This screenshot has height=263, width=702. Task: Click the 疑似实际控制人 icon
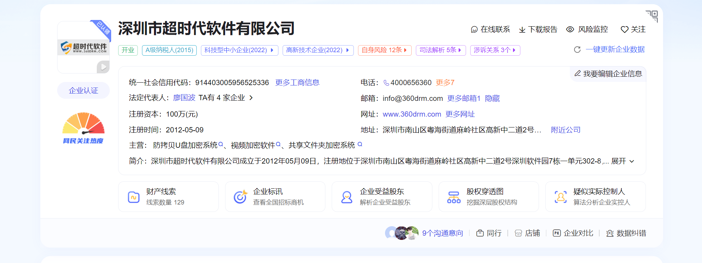(x=560, y=197)
